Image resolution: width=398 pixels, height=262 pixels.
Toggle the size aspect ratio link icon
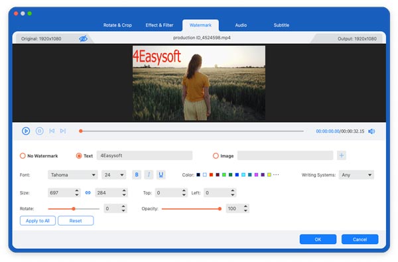click(88, 193)
